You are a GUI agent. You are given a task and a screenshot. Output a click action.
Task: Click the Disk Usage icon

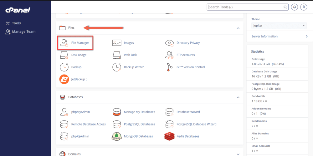pos(64,55)
